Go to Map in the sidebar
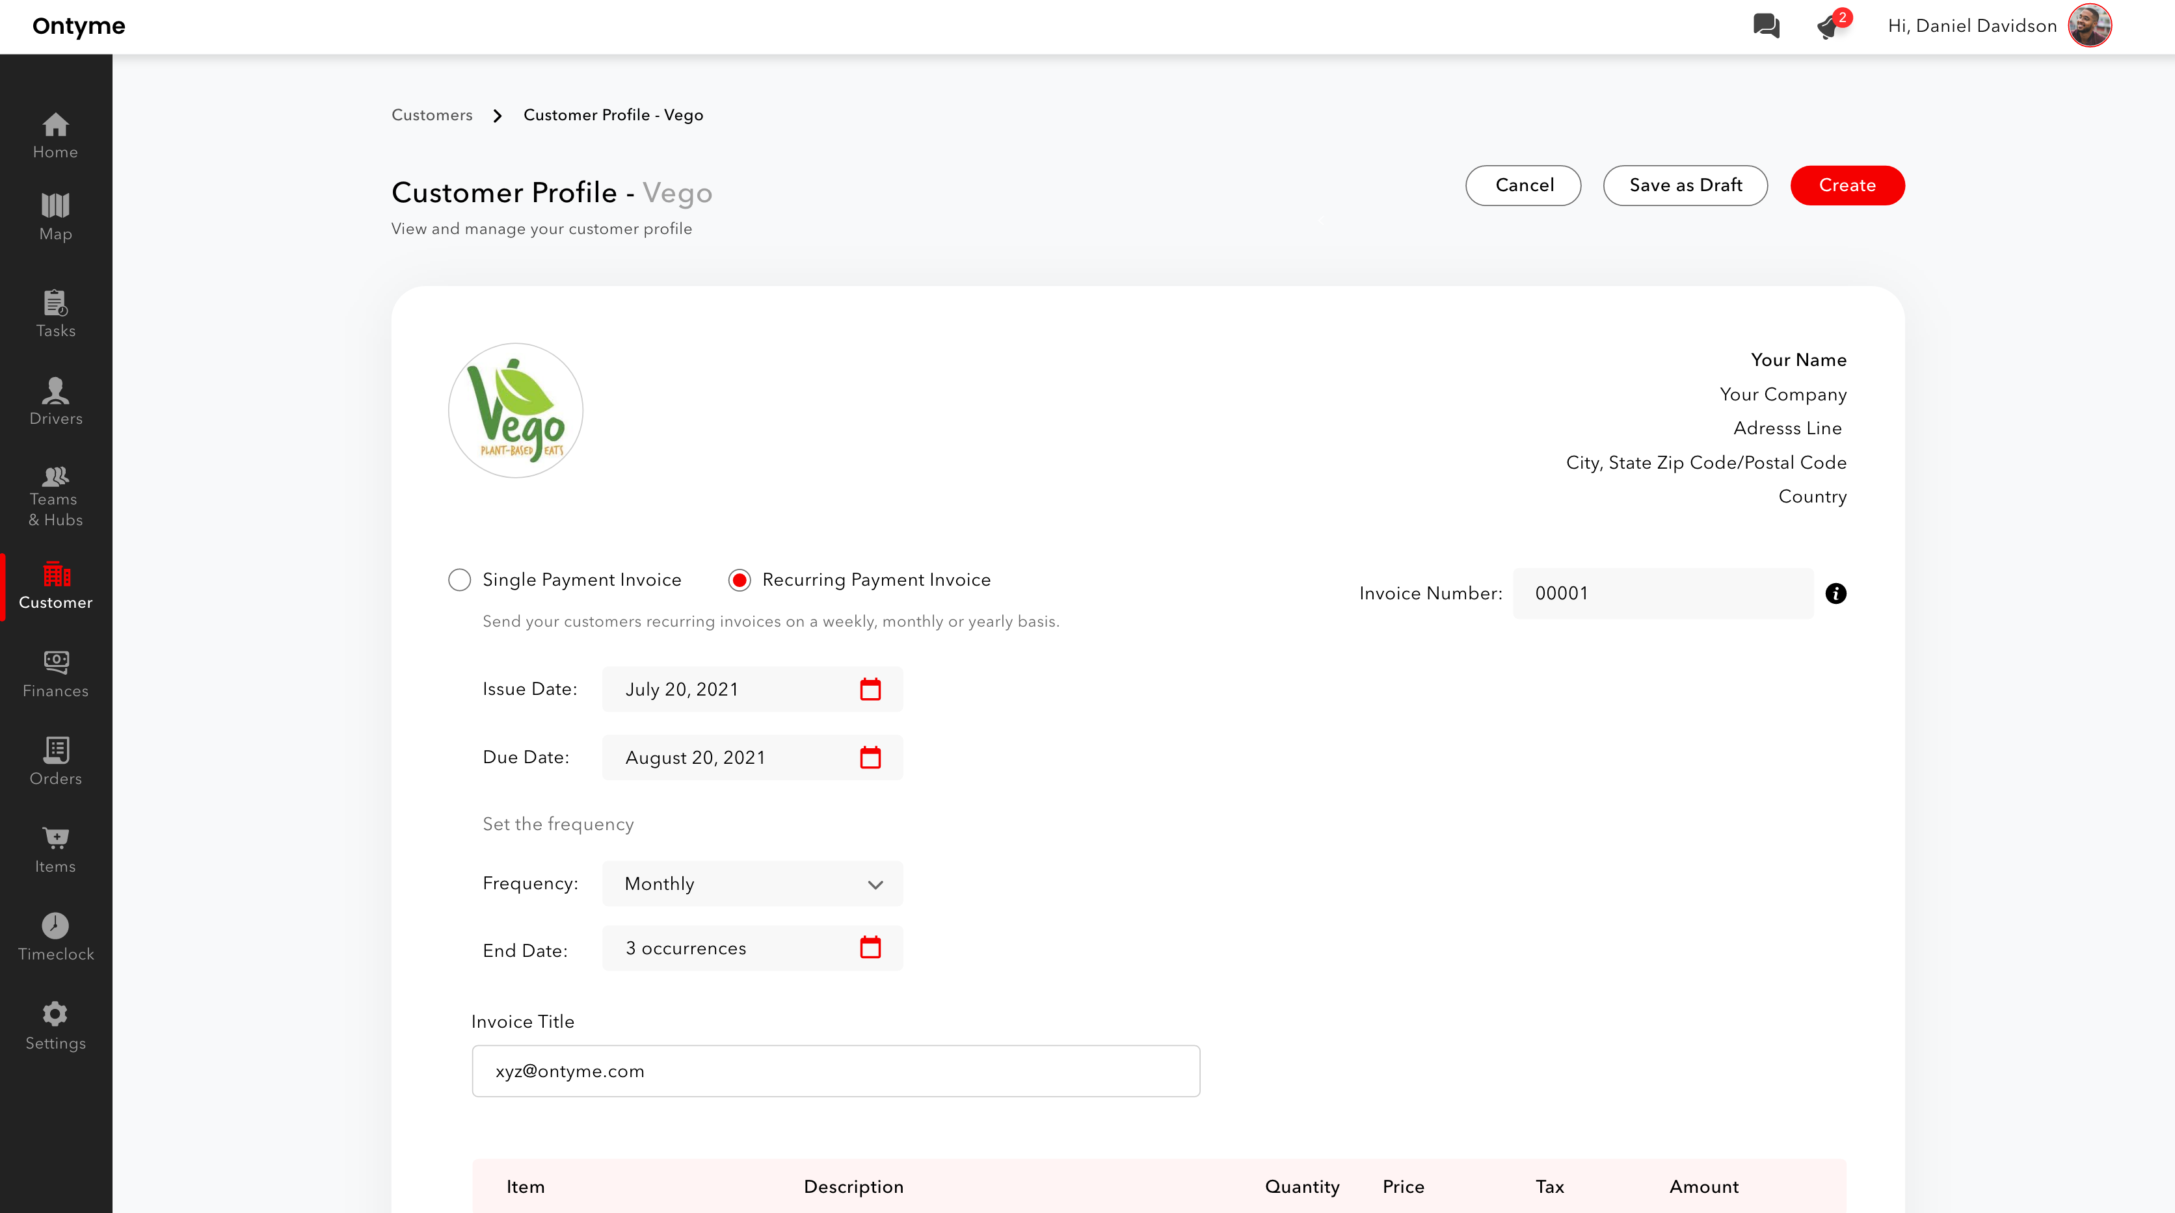Screen dimensions: 2175x1213 [56, 217]
